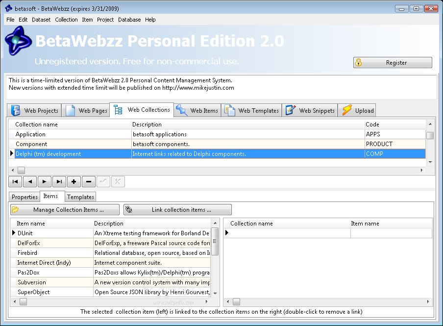Click the cancel edit X button
Image resolution: width=443 pixels, height=326 pixels.
click(x=118, y=181)
